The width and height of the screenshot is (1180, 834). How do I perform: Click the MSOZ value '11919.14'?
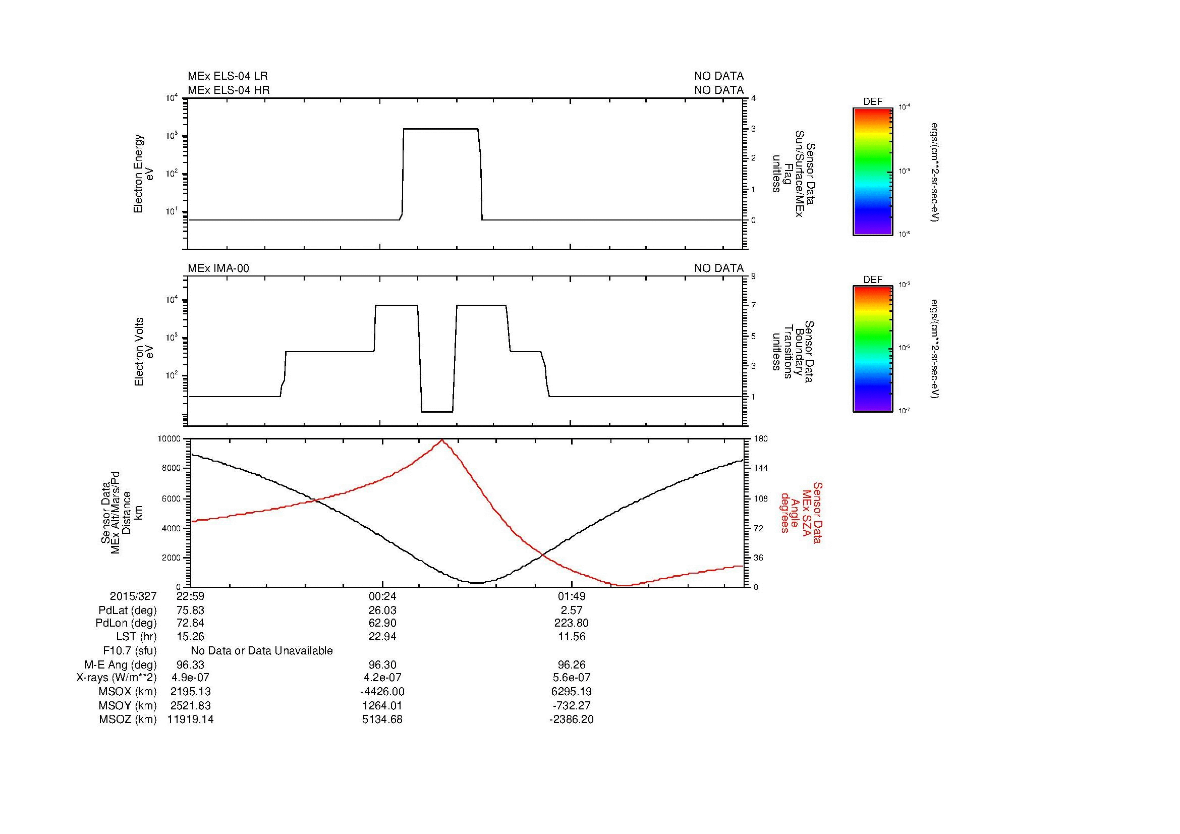point(191,719)
